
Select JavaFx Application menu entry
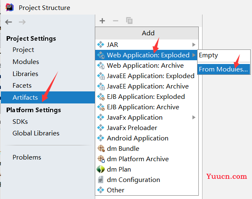coord(147,118)
